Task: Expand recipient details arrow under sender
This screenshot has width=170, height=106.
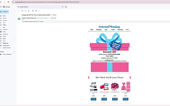Action: (25, 20)
